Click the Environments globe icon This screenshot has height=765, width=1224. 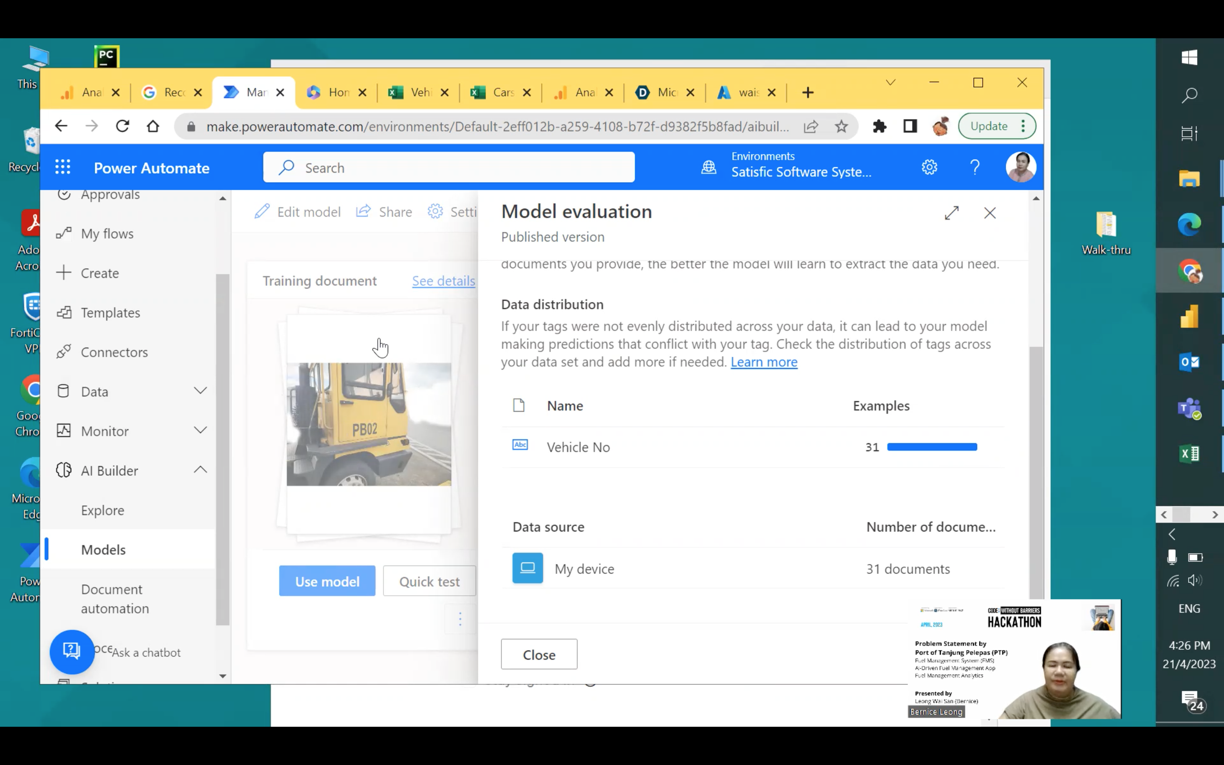click(709, 167)
